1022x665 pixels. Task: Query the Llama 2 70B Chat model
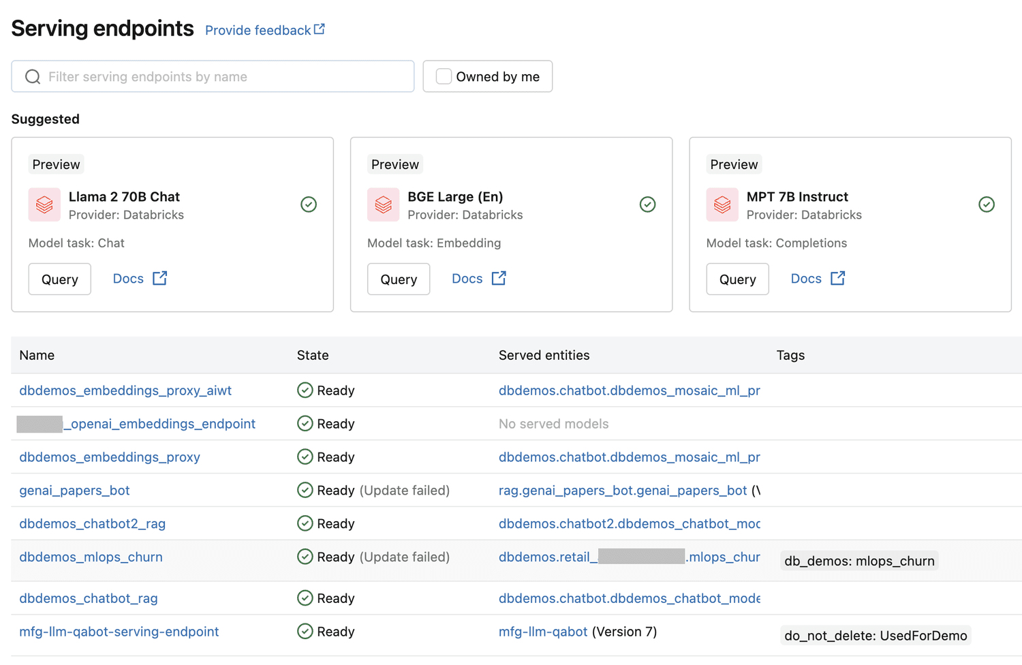pos(59,279)
